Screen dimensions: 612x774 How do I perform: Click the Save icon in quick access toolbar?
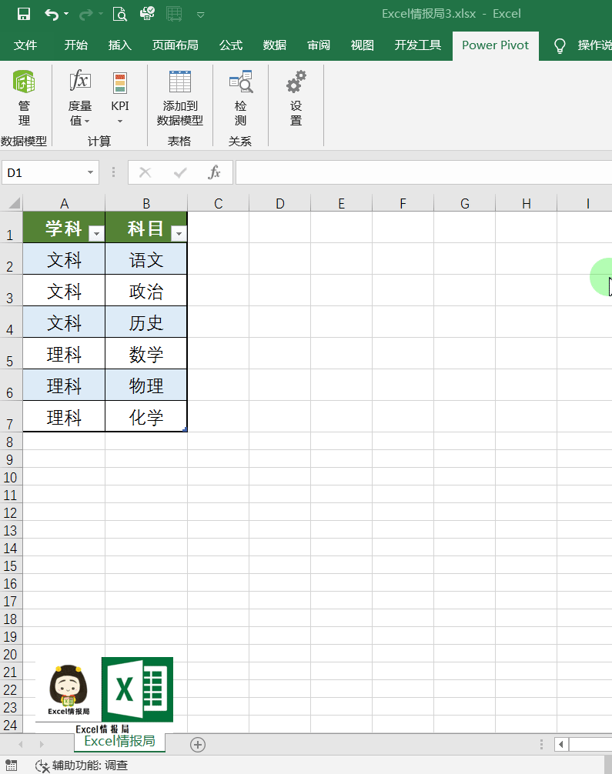(23, 14)
